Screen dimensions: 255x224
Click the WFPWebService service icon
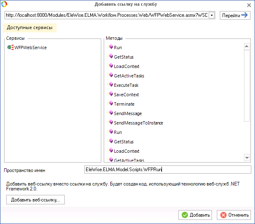pyautogui.click(x=10, y=48)
